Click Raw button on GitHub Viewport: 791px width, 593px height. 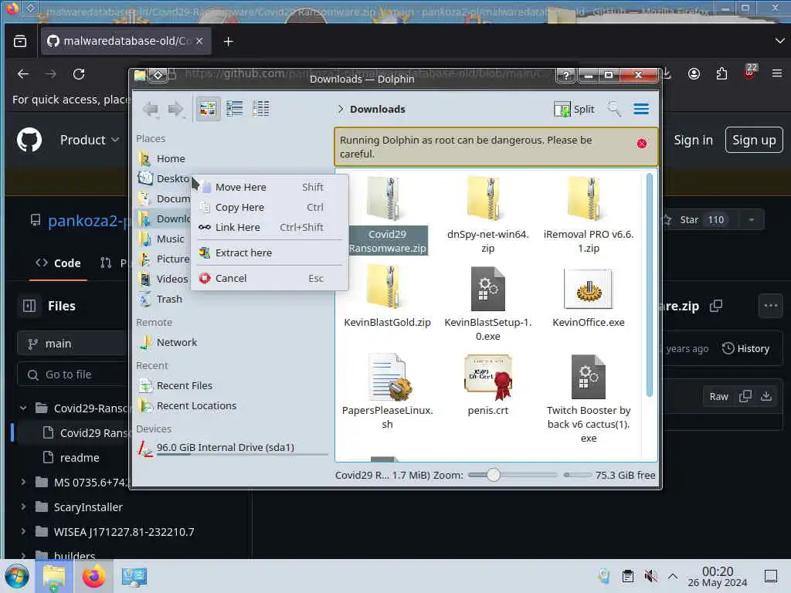[x=718, y=397]
